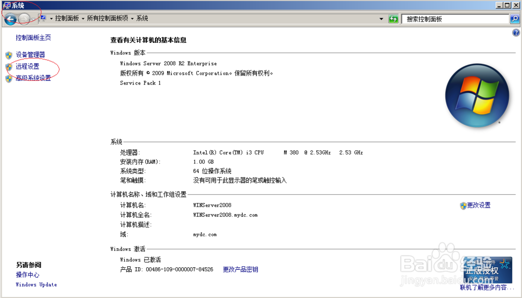
Task: Click the greyed Forward arrow button
Action: (24, 19)
